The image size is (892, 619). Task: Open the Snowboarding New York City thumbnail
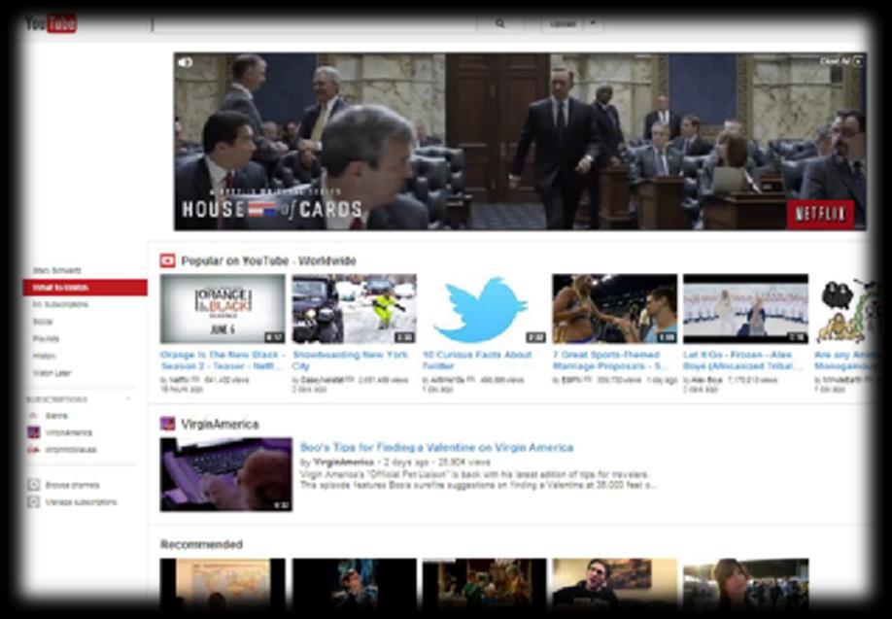(355, 309)
